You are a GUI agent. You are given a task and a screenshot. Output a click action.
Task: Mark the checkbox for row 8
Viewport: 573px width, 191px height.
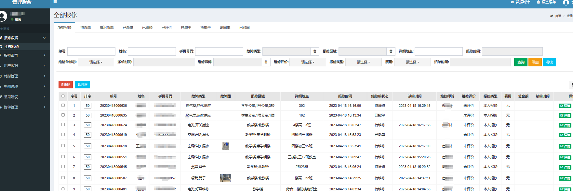(x=63, y=178)
